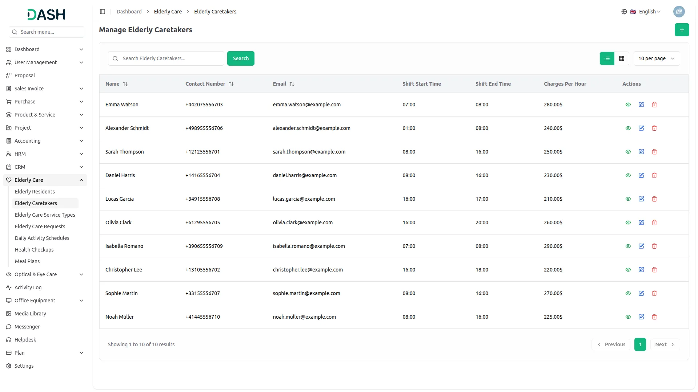698x392 pixels.
Task: Sort table by Contact Number column
Action: pos(209,84)
